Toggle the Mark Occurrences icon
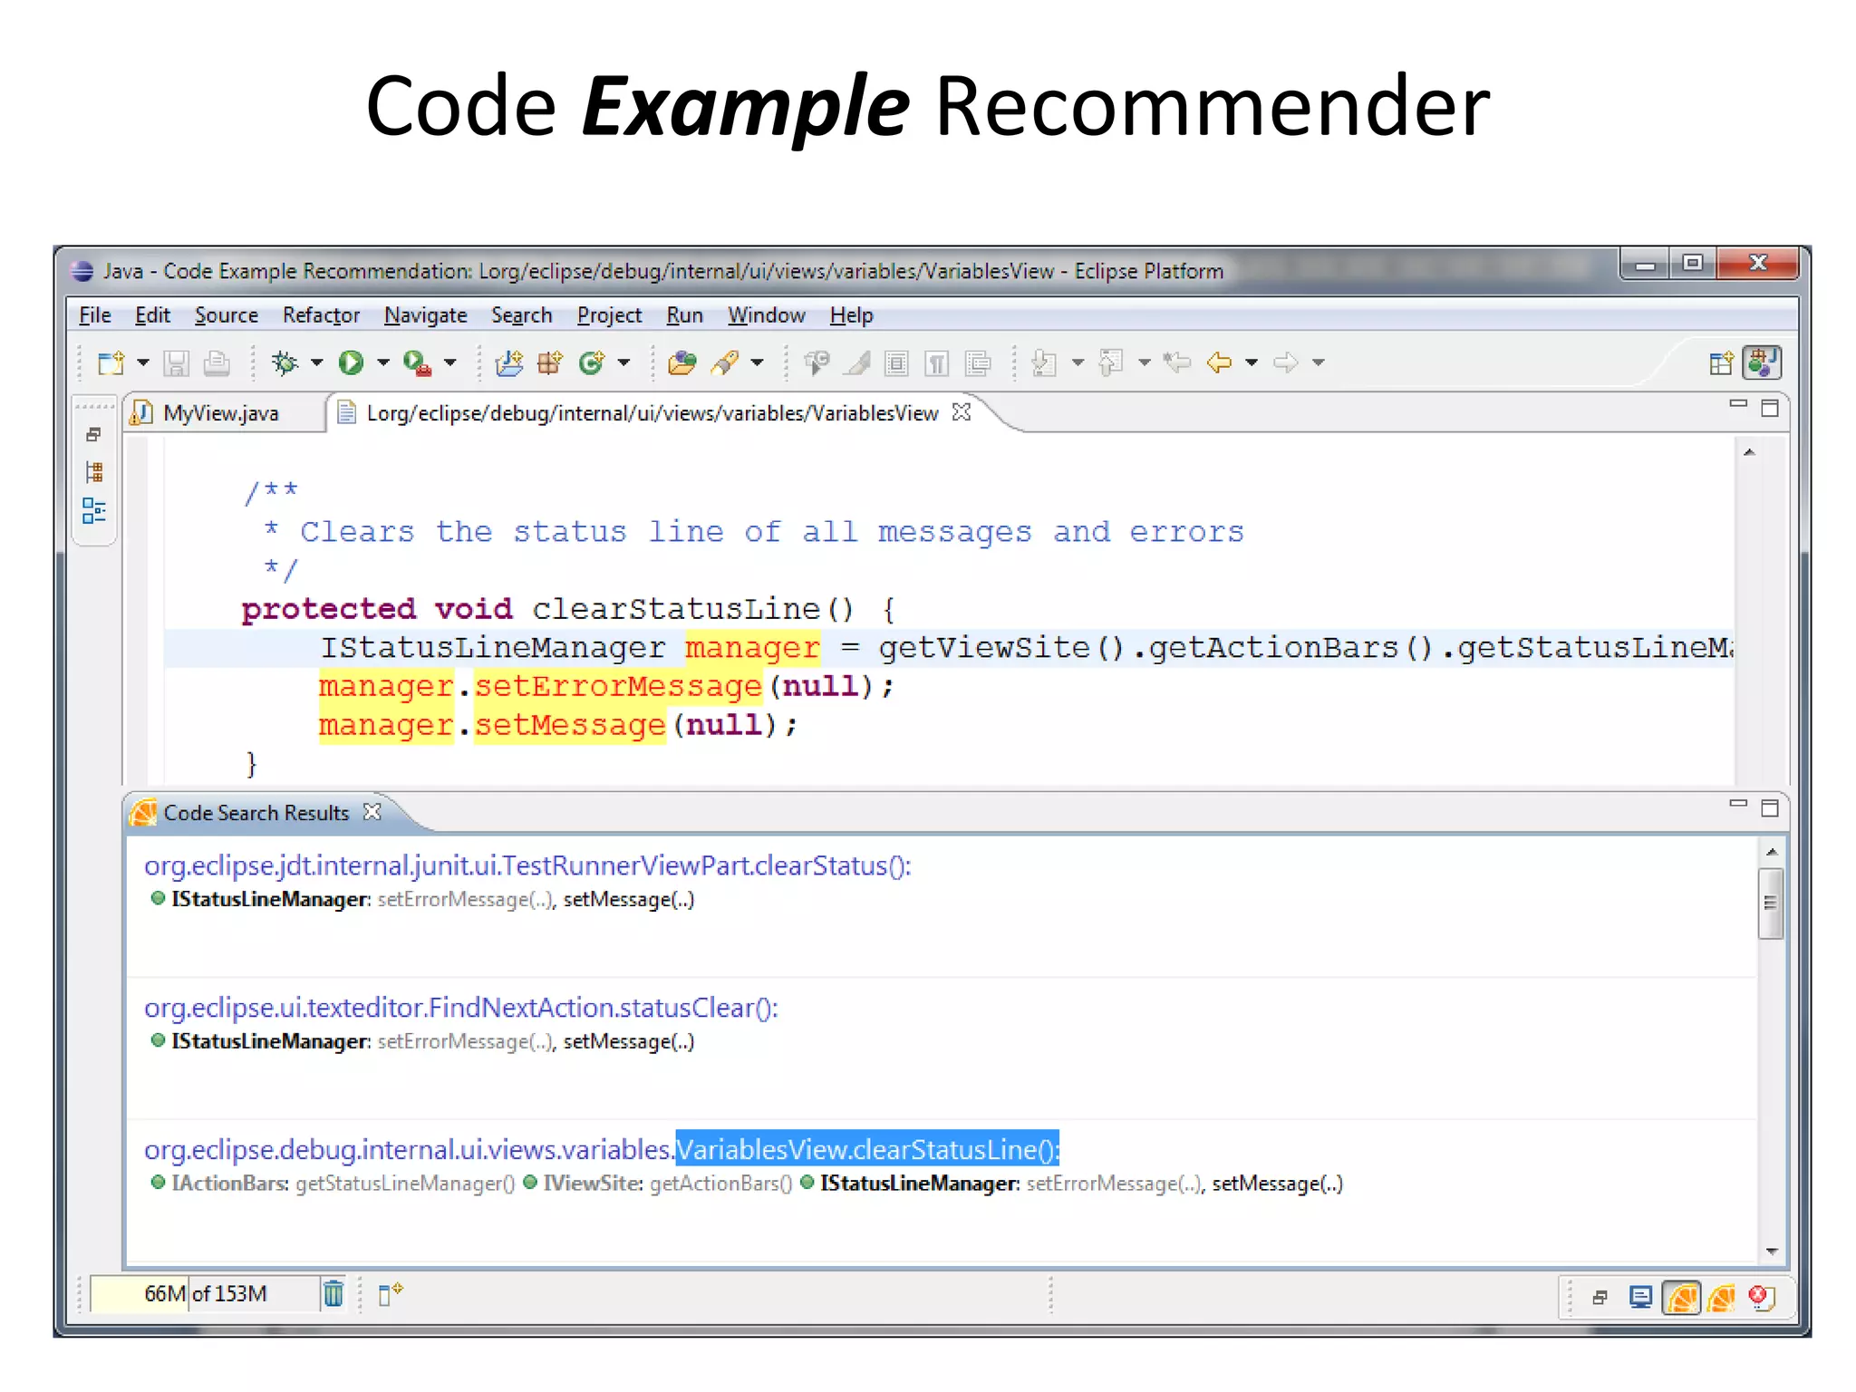Image resolution: width=1856 pixels, height=1392 pixels. tap(857, 363)
